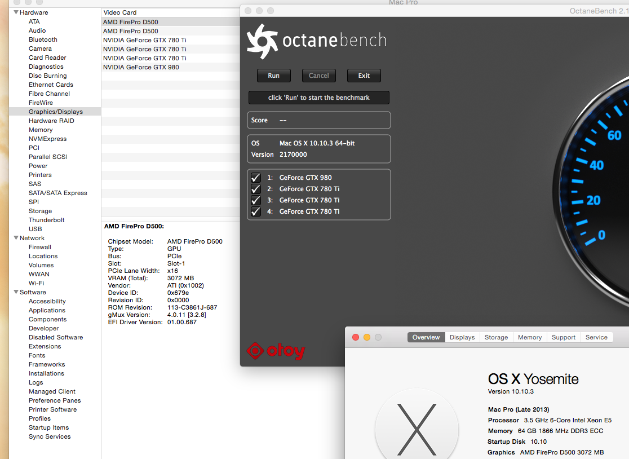The width and height of the screenshot is (629, 459).
Task: Select Memory in the Hardware sidebar list
Action: (41, 130)
